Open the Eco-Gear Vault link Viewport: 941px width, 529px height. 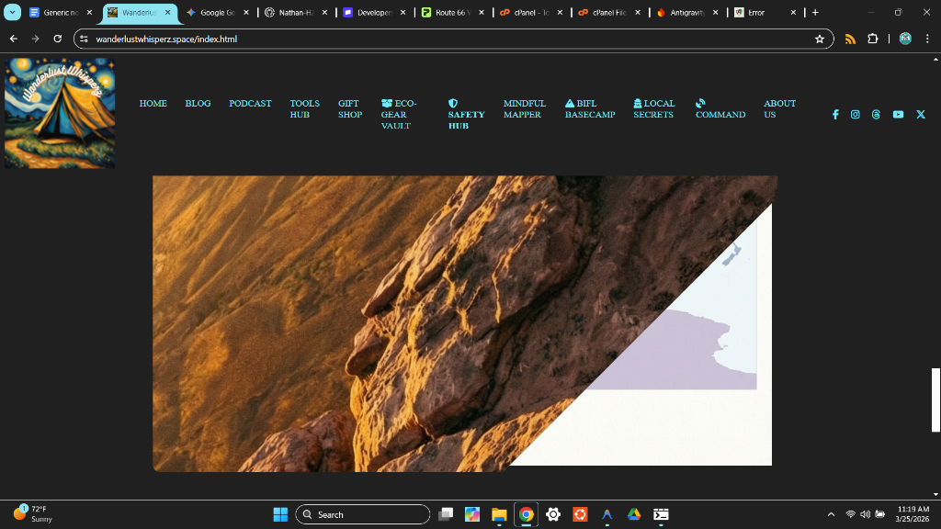tap(399, 115)
